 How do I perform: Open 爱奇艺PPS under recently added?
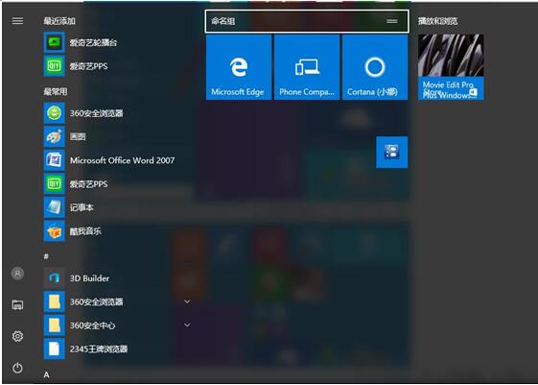tap(76, 66)
